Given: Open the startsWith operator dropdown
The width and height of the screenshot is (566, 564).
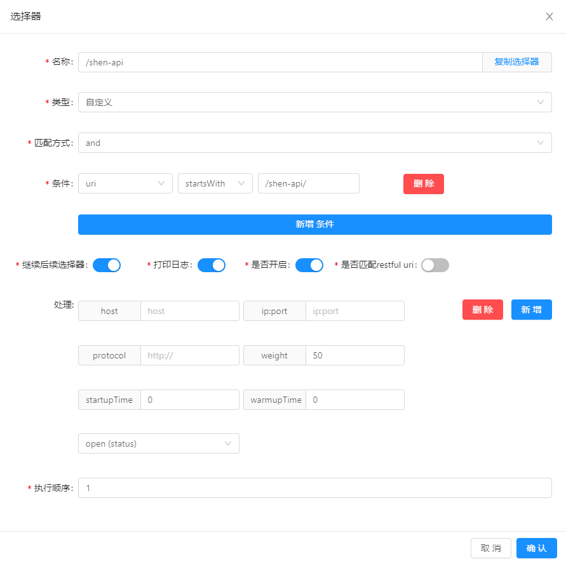Looking at the screenshot, I should pos(215,183).
